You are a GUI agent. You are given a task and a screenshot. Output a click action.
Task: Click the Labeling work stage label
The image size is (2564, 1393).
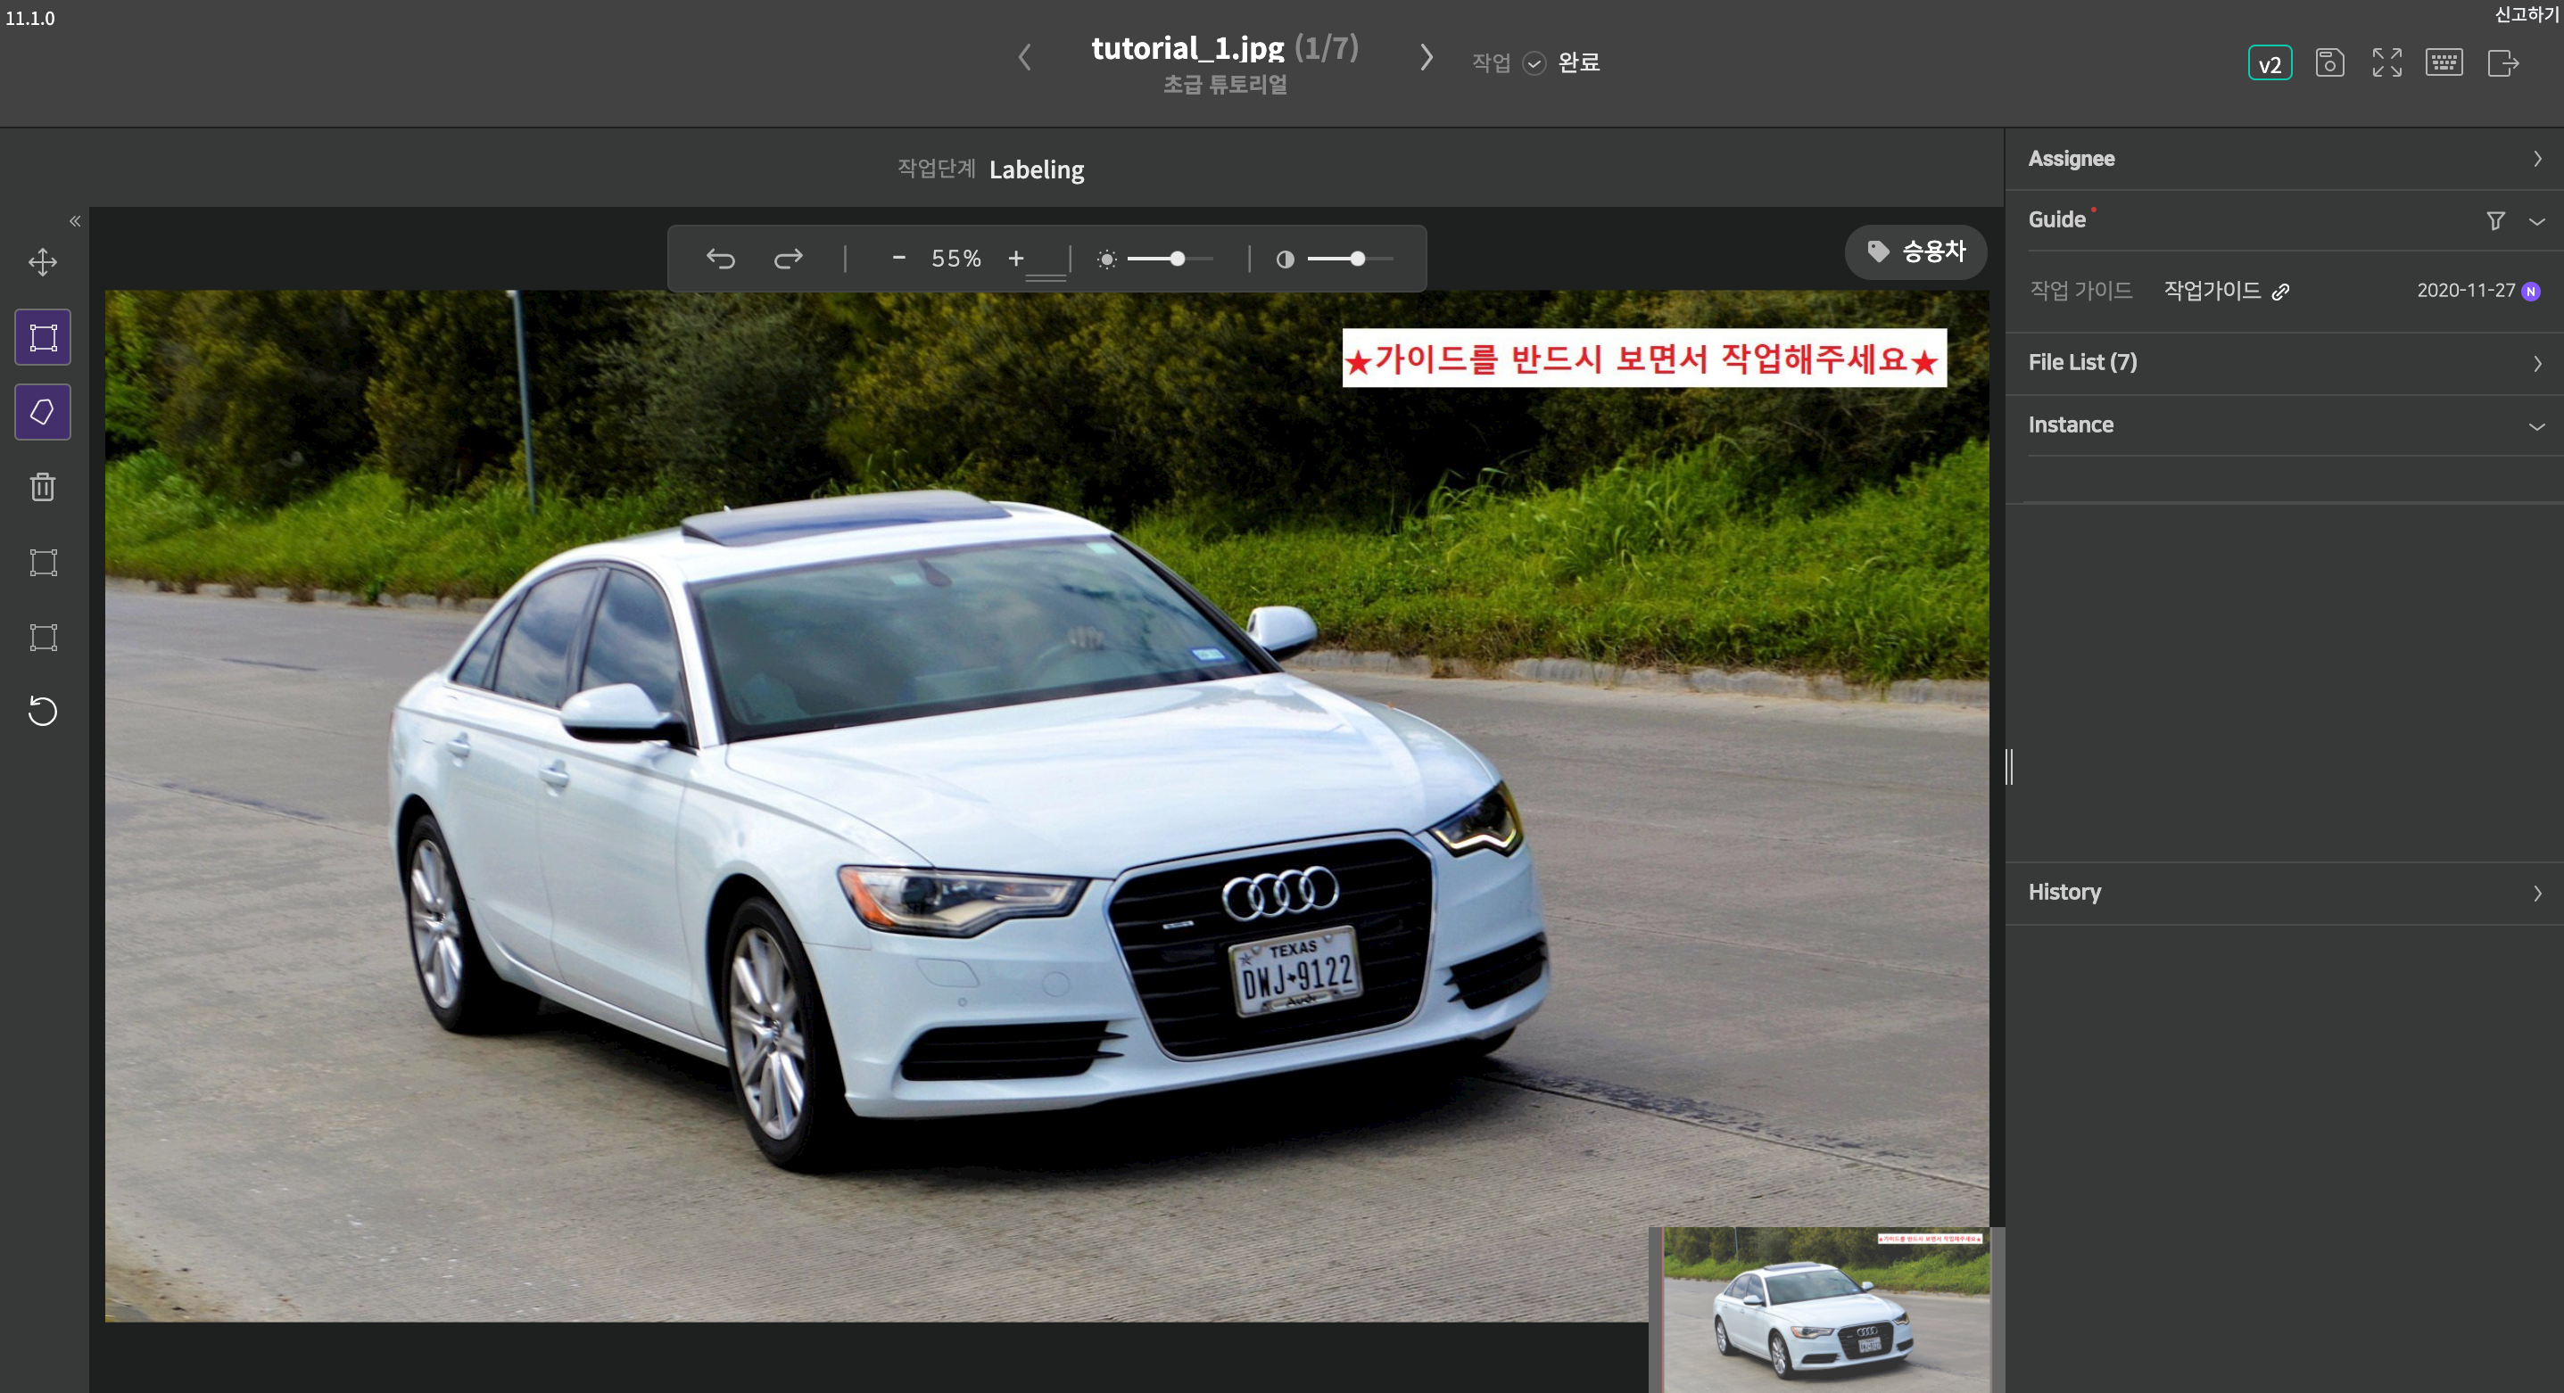point(1036,170)
